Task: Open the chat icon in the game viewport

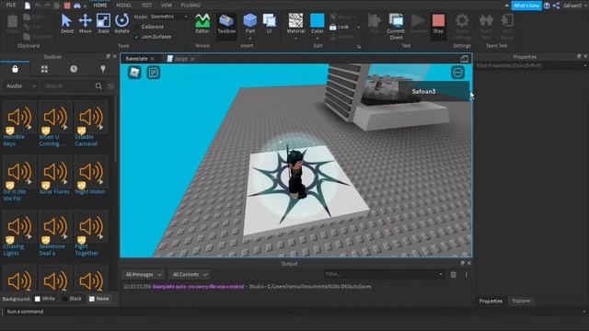Action: tap(154, 73)
